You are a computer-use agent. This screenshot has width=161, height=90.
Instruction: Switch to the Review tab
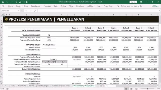[63, 6]
